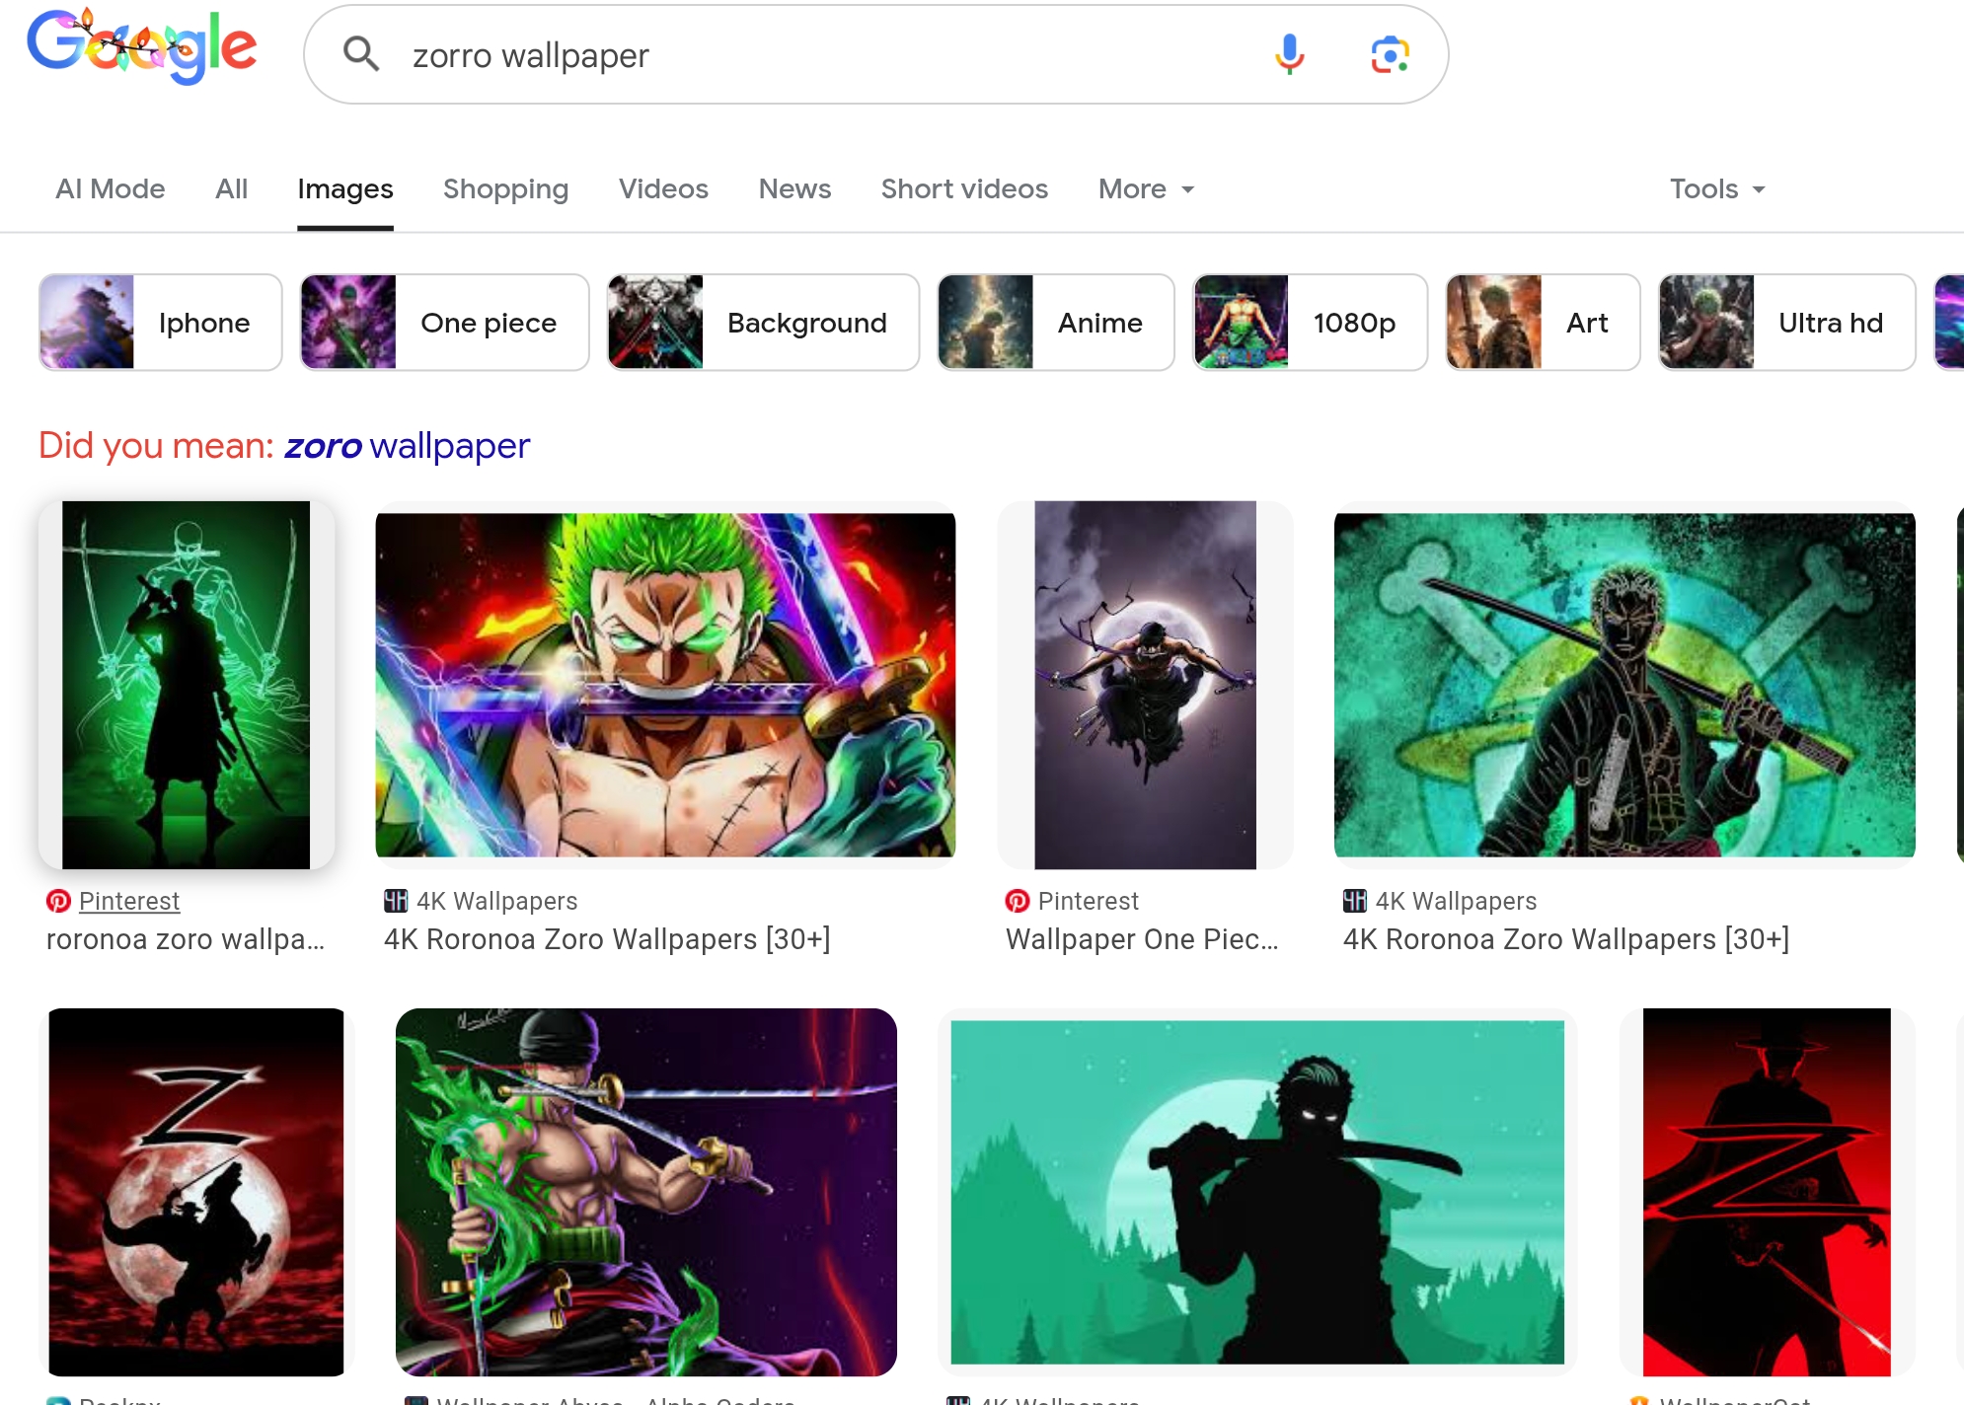Expand the More dropdown menu

(1146, 188)
